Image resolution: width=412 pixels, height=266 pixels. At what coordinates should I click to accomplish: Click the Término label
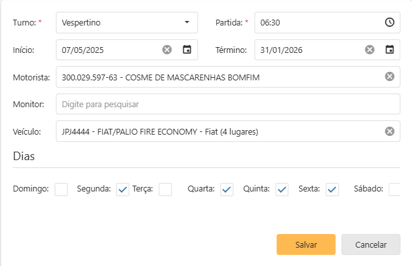[x=231, y=50]
